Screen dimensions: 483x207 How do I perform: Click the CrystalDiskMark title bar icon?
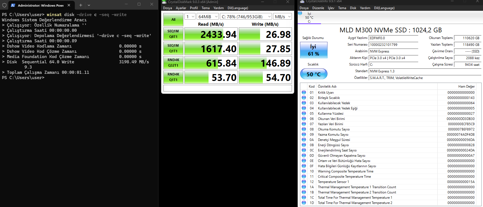click(x=164, y=2)
